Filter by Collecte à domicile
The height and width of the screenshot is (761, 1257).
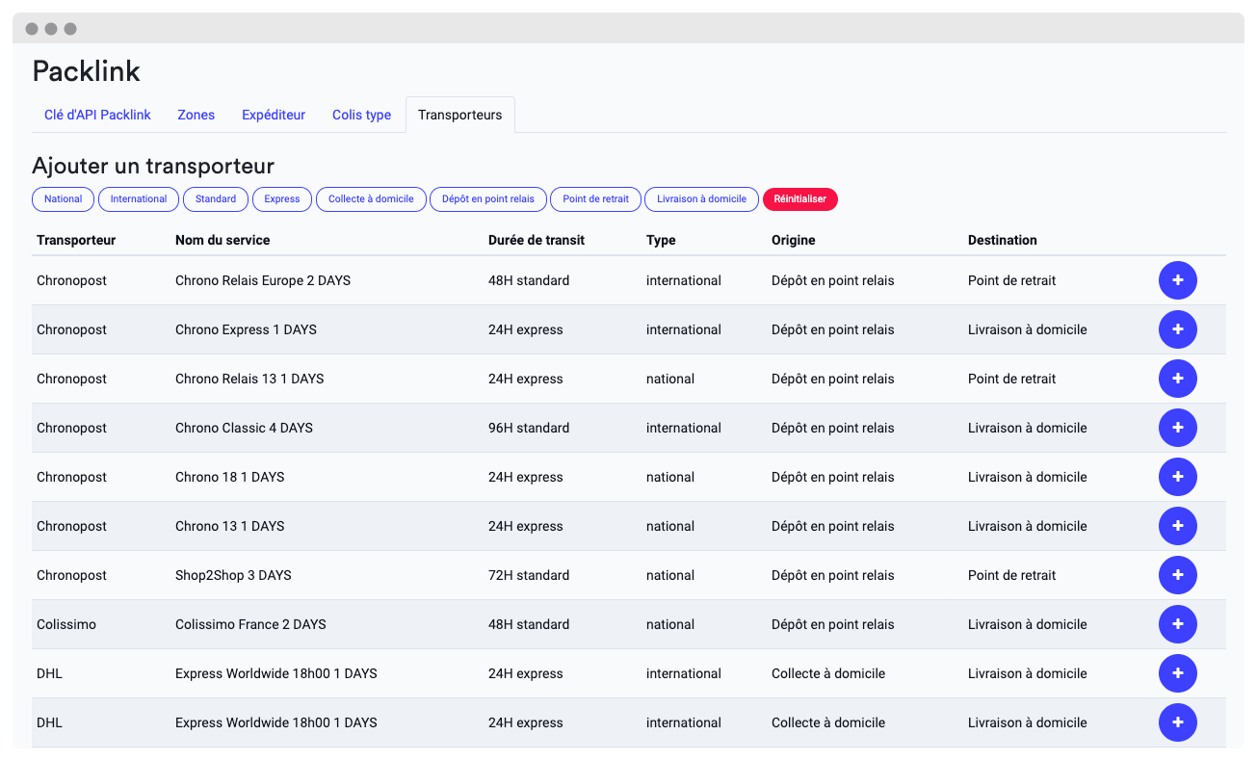371,199
